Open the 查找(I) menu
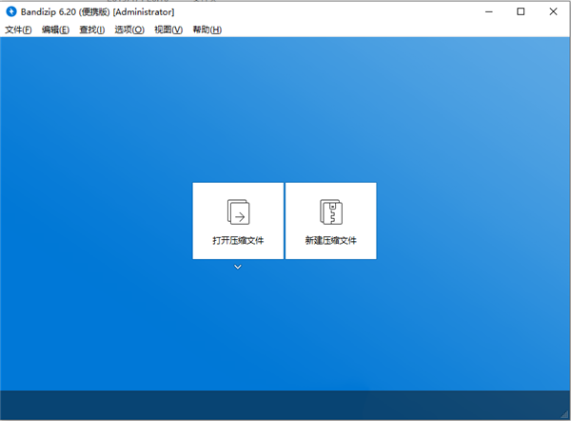The image size is (571, 421). point(92,30)
